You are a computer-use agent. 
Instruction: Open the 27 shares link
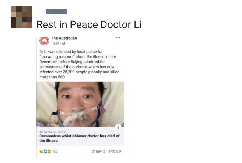tap(115, 151)
